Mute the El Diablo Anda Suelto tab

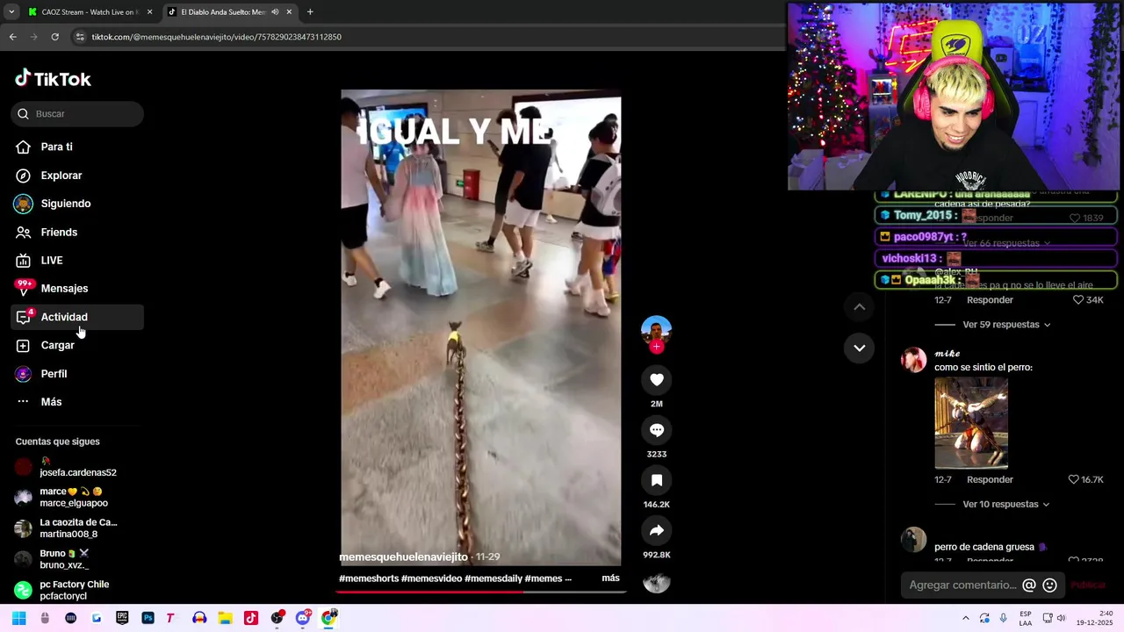pyautogui.click(x=275, y=12)
